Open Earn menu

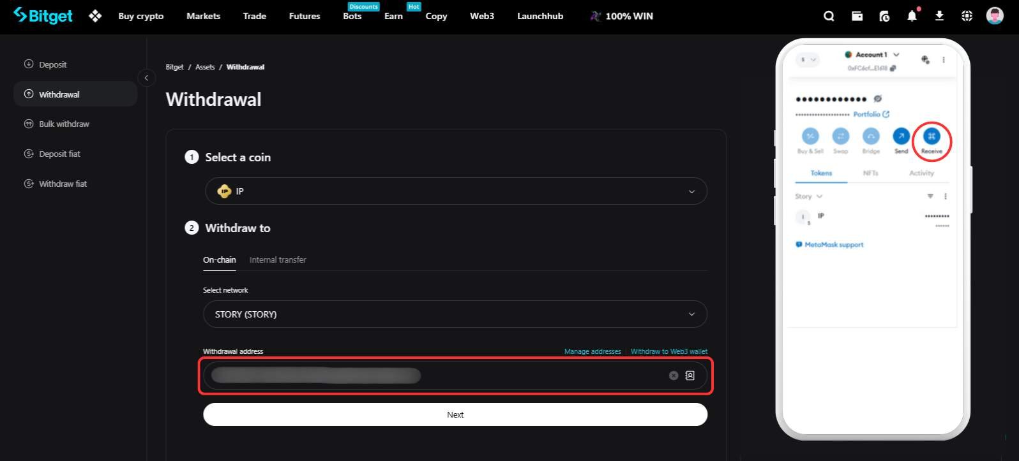tap(393, 16)
